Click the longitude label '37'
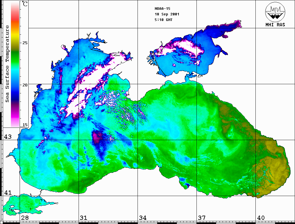 pos(202,218)
